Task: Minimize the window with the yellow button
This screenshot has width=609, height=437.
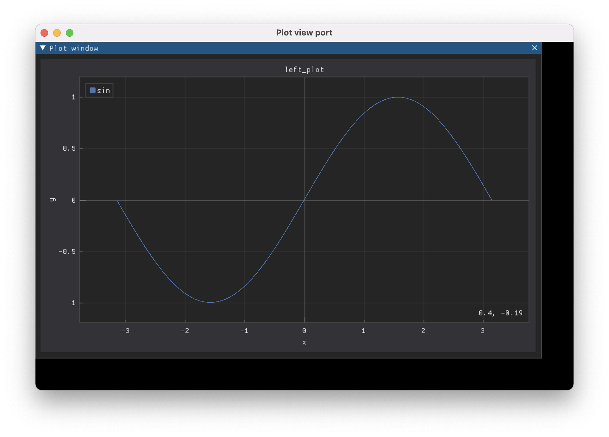Action: (57, 33)
